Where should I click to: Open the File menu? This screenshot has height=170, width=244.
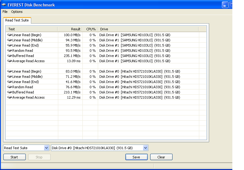pos(5,12)
